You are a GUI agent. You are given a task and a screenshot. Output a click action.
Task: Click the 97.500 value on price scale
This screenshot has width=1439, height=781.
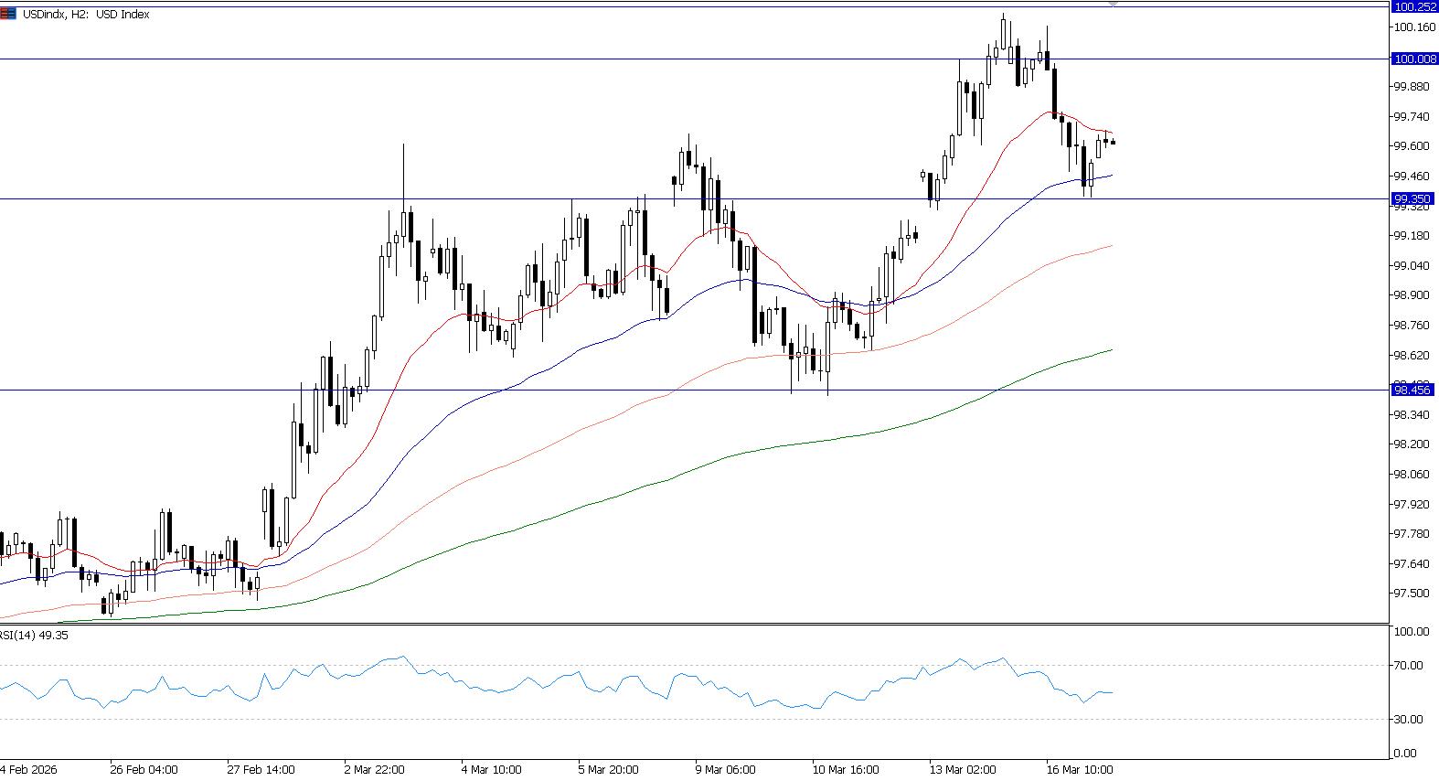tap(1411, 594)
